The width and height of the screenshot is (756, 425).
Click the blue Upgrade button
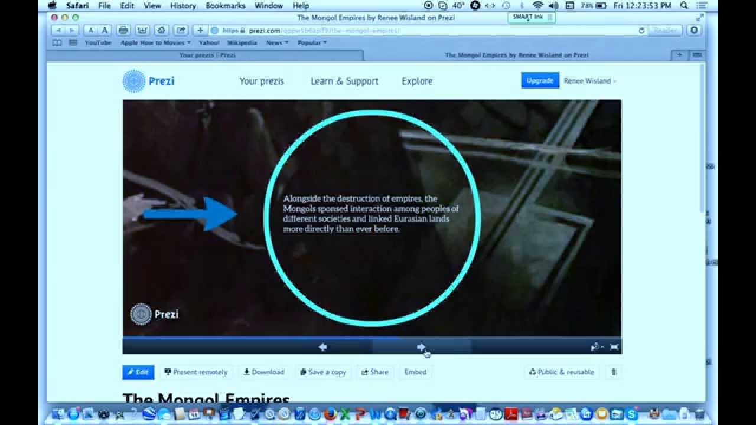coord(540,80)
